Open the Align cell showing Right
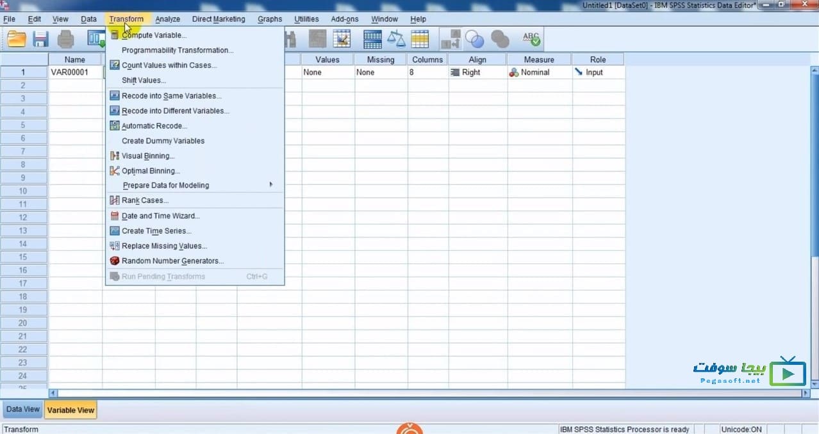 477,72
